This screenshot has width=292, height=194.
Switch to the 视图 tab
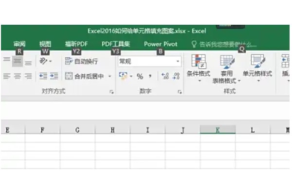pyautogui.click(x=45, y=44)
